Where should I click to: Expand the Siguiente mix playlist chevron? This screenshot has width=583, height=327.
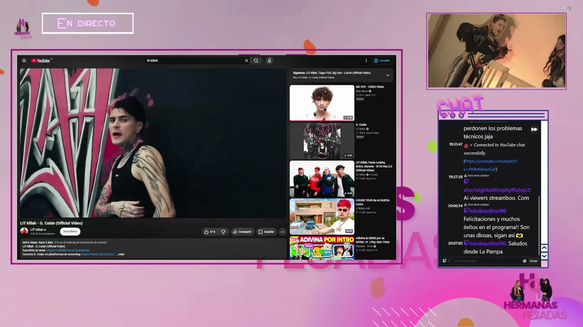tap(388, 75)
